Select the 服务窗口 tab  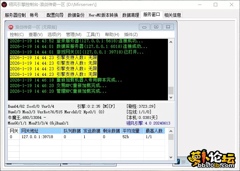tap(152, 15)
